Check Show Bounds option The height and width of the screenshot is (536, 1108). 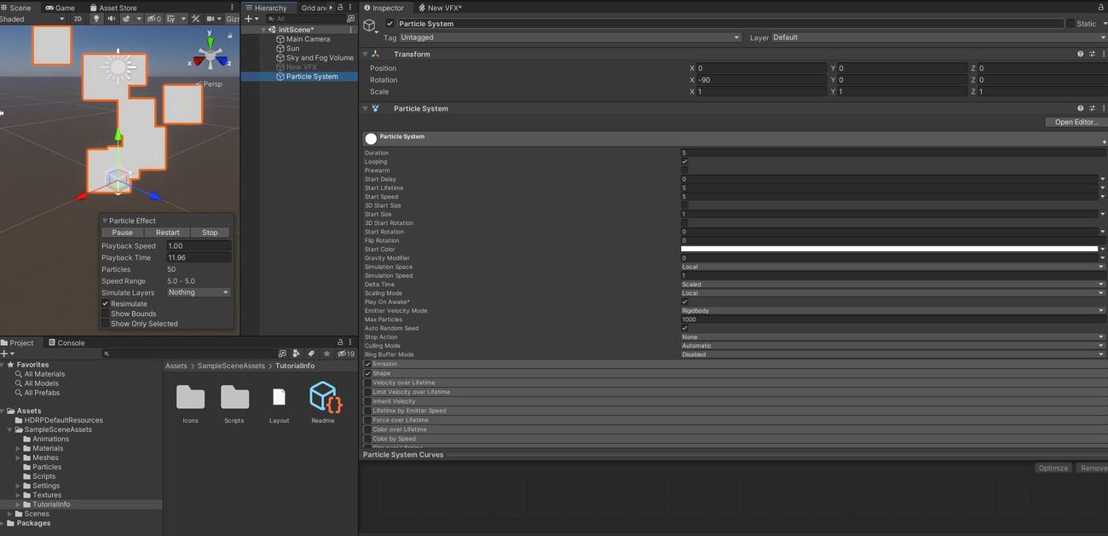click(106, 314)
